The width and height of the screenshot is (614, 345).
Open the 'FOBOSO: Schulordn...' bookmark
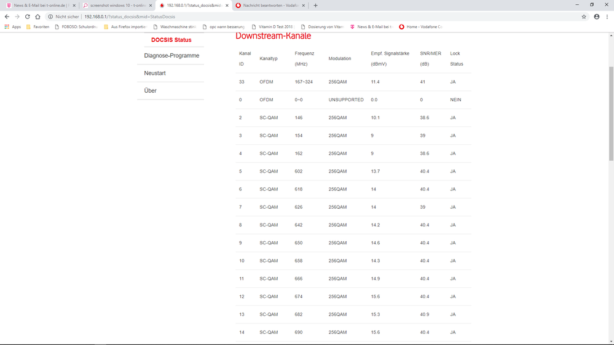76,27
